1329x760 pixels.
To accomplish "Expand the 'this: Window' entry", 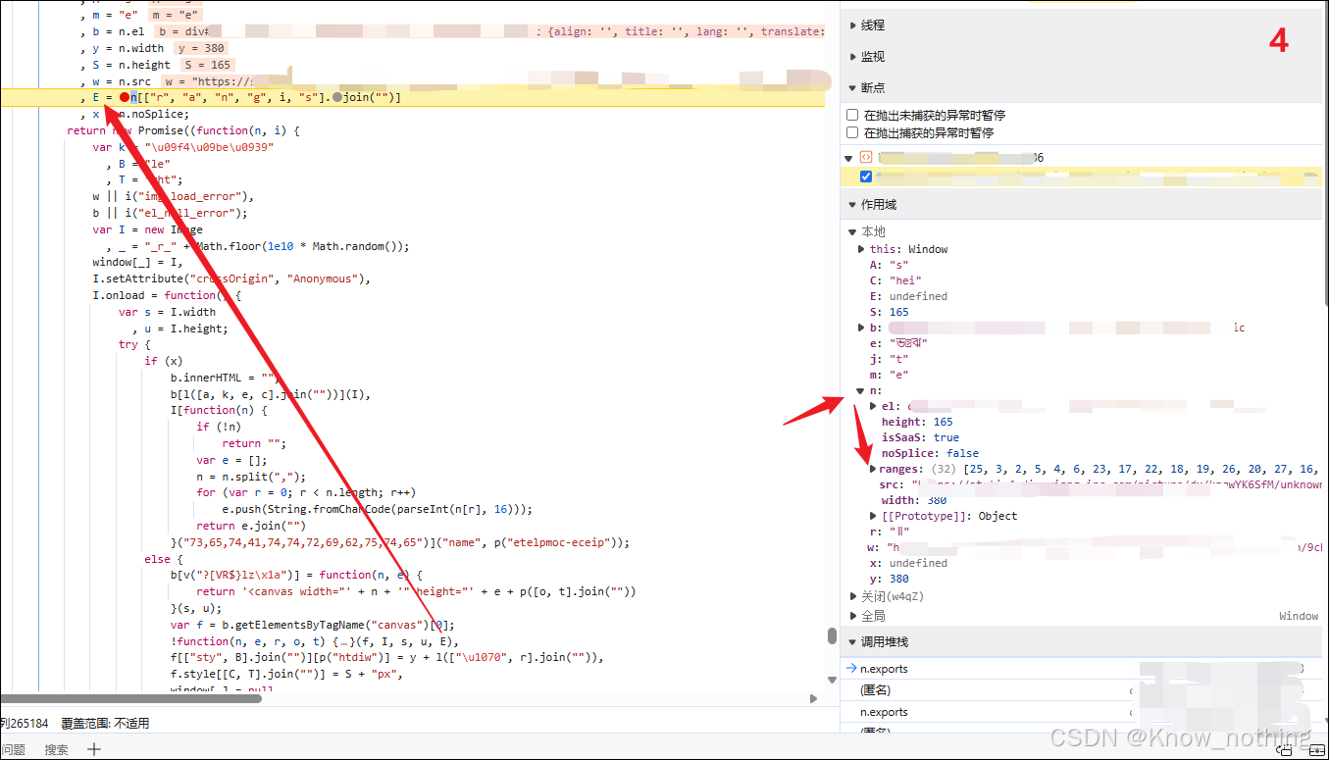I will click(862, 249).
